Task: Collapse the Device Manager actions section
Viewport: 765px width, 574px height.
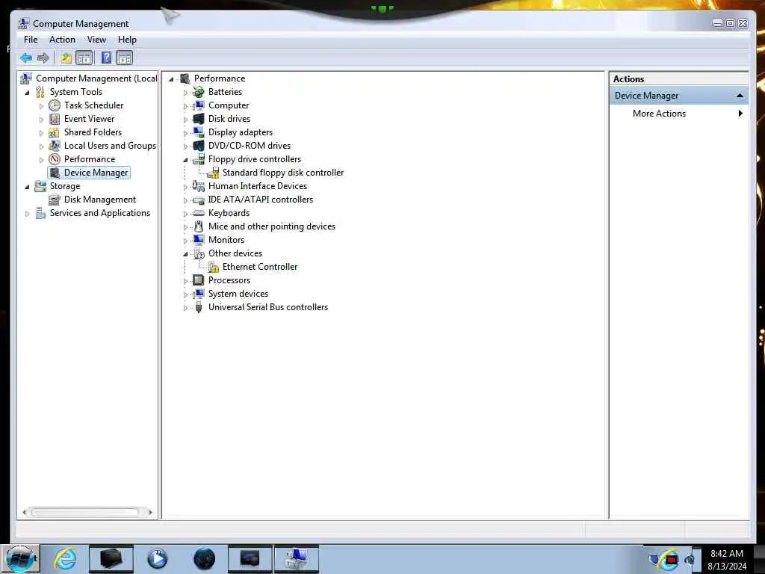Action: [x=740, y=96]
